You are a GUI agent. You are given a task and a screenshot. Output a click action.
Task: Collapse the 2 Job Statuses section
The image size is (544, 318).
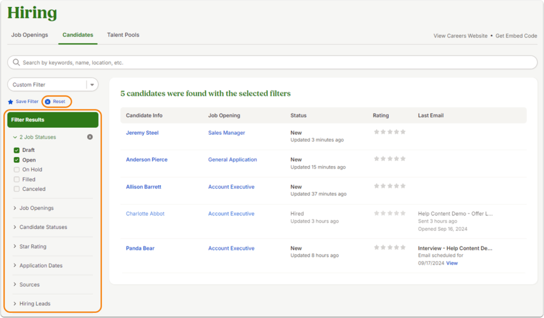pyautogui.click(x=34, y=137)
